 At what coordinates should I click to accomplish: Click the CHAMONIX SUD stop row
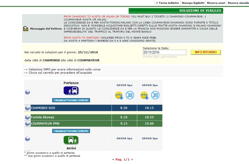click(71, 108)
